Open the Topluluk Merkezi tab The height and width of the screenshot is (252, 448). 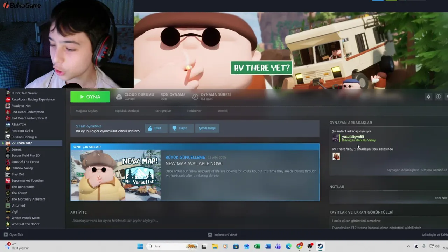click(x=127, y=111)
